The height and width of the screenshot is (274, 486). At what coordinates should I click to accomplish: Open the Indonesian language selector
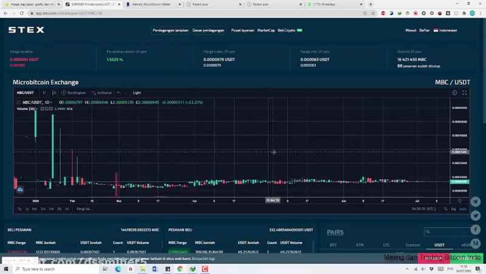coord(445,30)
